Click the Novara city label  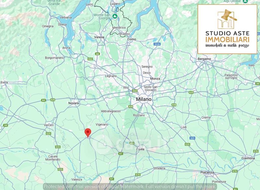click(x=73, y=103)
